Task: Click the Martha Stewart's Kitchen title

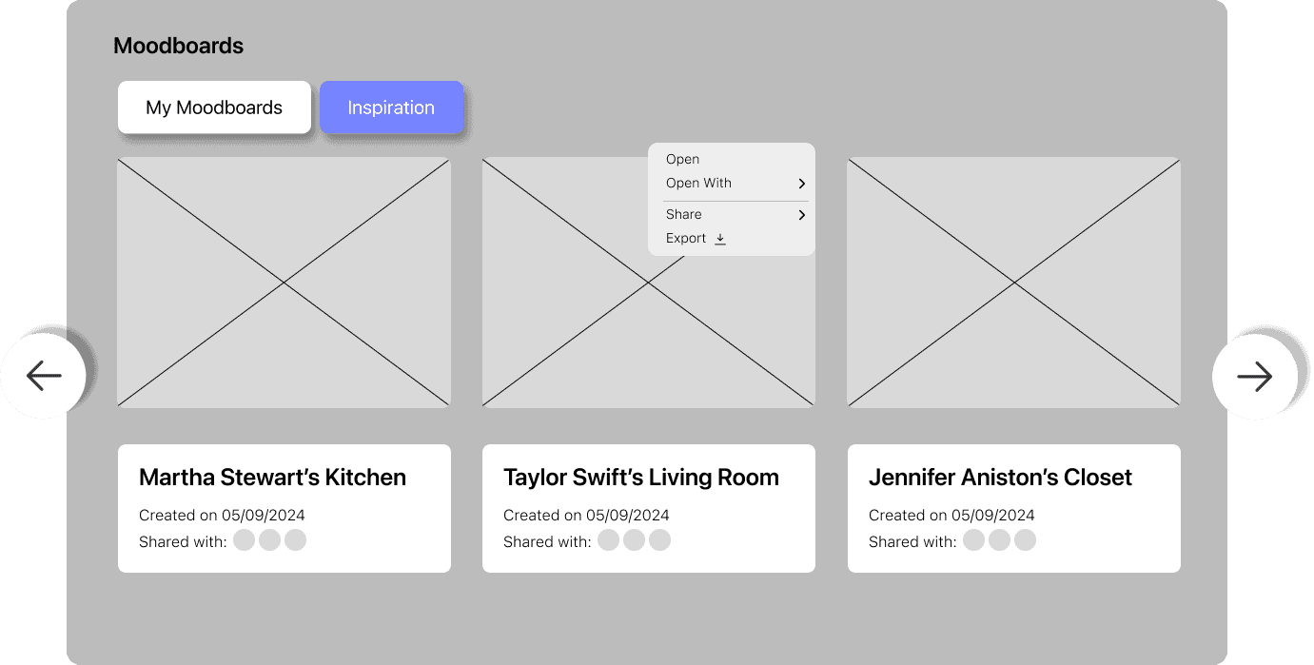Action: coord(272,478)
